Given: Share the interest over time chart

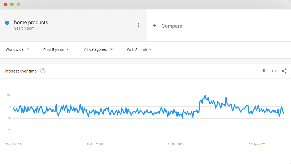Looking at the screenshot, I should click(x=284, y=71).
